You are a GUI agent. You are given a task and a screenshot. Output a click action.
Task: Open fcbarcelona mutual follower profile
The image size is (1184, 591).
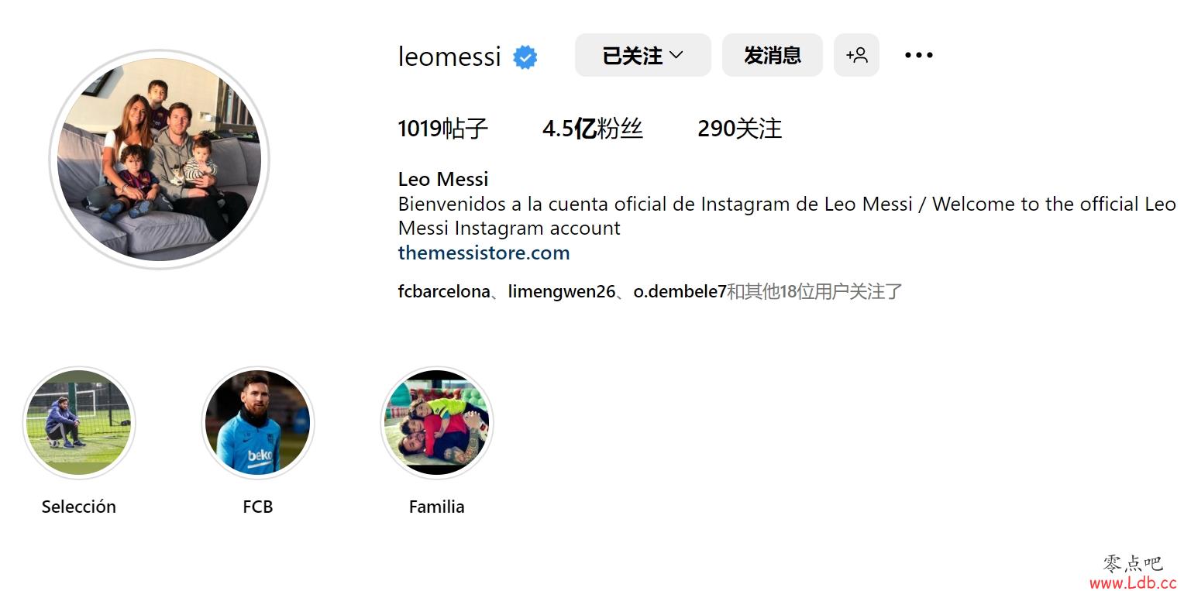pos(444,291)
